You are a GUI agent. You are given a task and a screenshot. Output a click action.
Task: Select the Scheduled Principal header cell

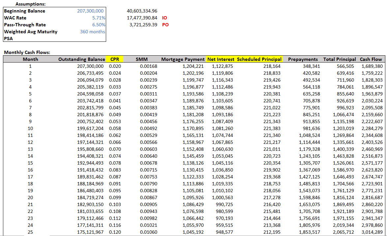coord(259,59)
